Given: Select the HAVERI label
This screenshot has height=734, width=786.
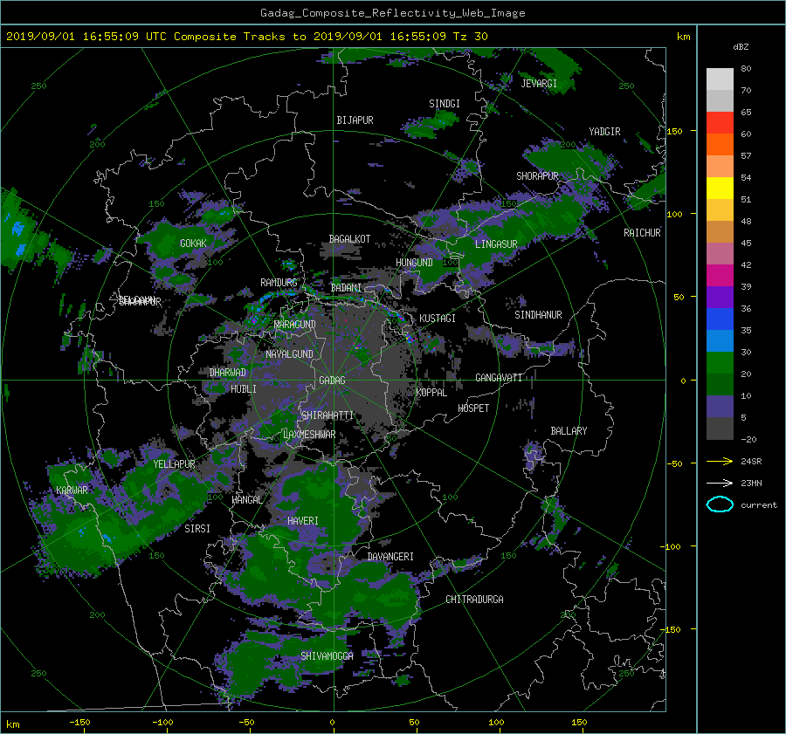Looking at the screenshot, I should pos(303,521).
